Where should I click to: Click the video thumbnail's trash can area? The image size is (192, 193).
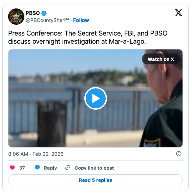(x=52, y=124)
